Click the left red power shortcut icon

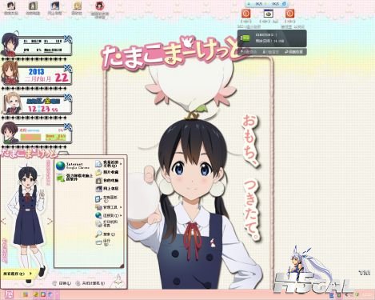245,14
